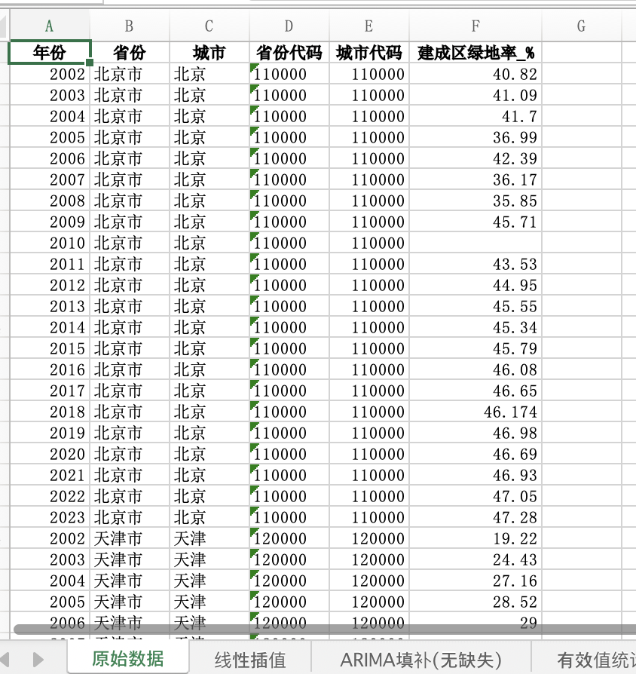Select the 原始数据 sheet tab
The image size is (636, 674).
[128, 658]
